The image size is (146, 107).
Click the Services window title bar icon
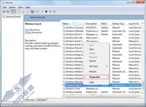click(3, 3)
